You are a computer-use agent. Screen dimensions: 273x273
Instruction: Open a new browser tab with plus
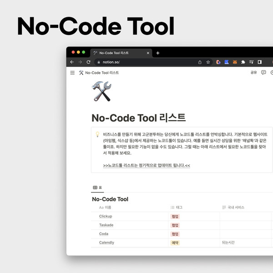(158, 53)
